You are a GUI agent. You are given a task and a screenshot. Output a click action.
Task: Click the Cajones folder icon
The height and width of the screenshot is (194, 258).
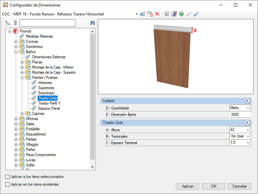coord(28,113)
